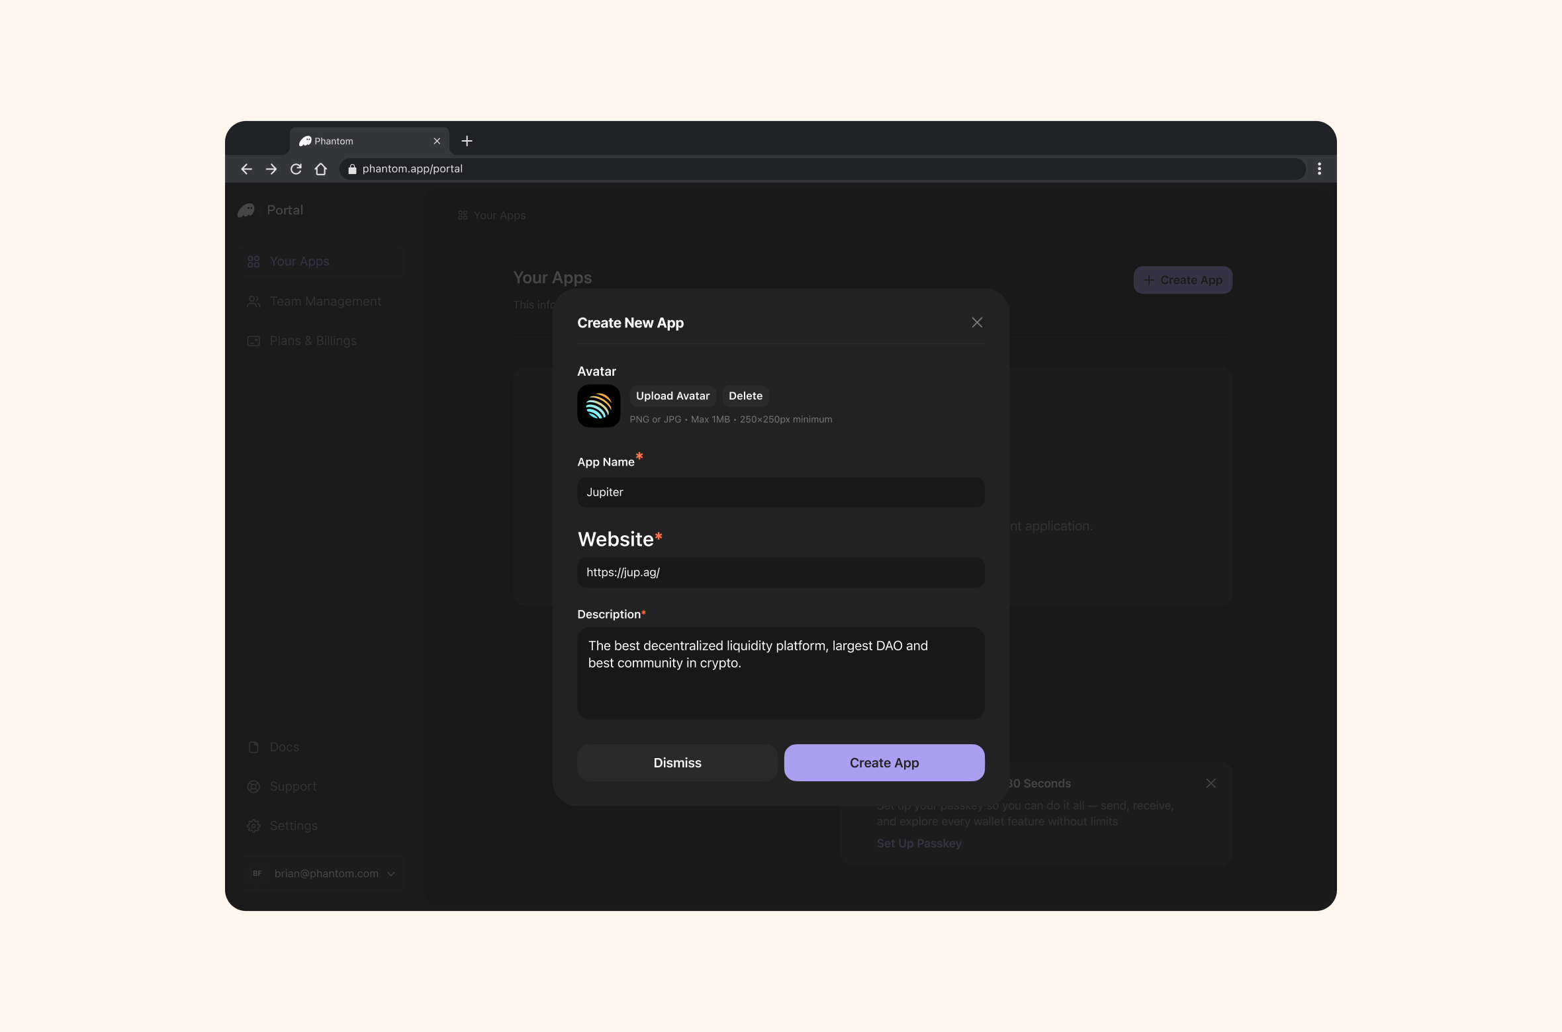
Task: Click the Create App button in page header
Action: click(x=1183, y=280)
